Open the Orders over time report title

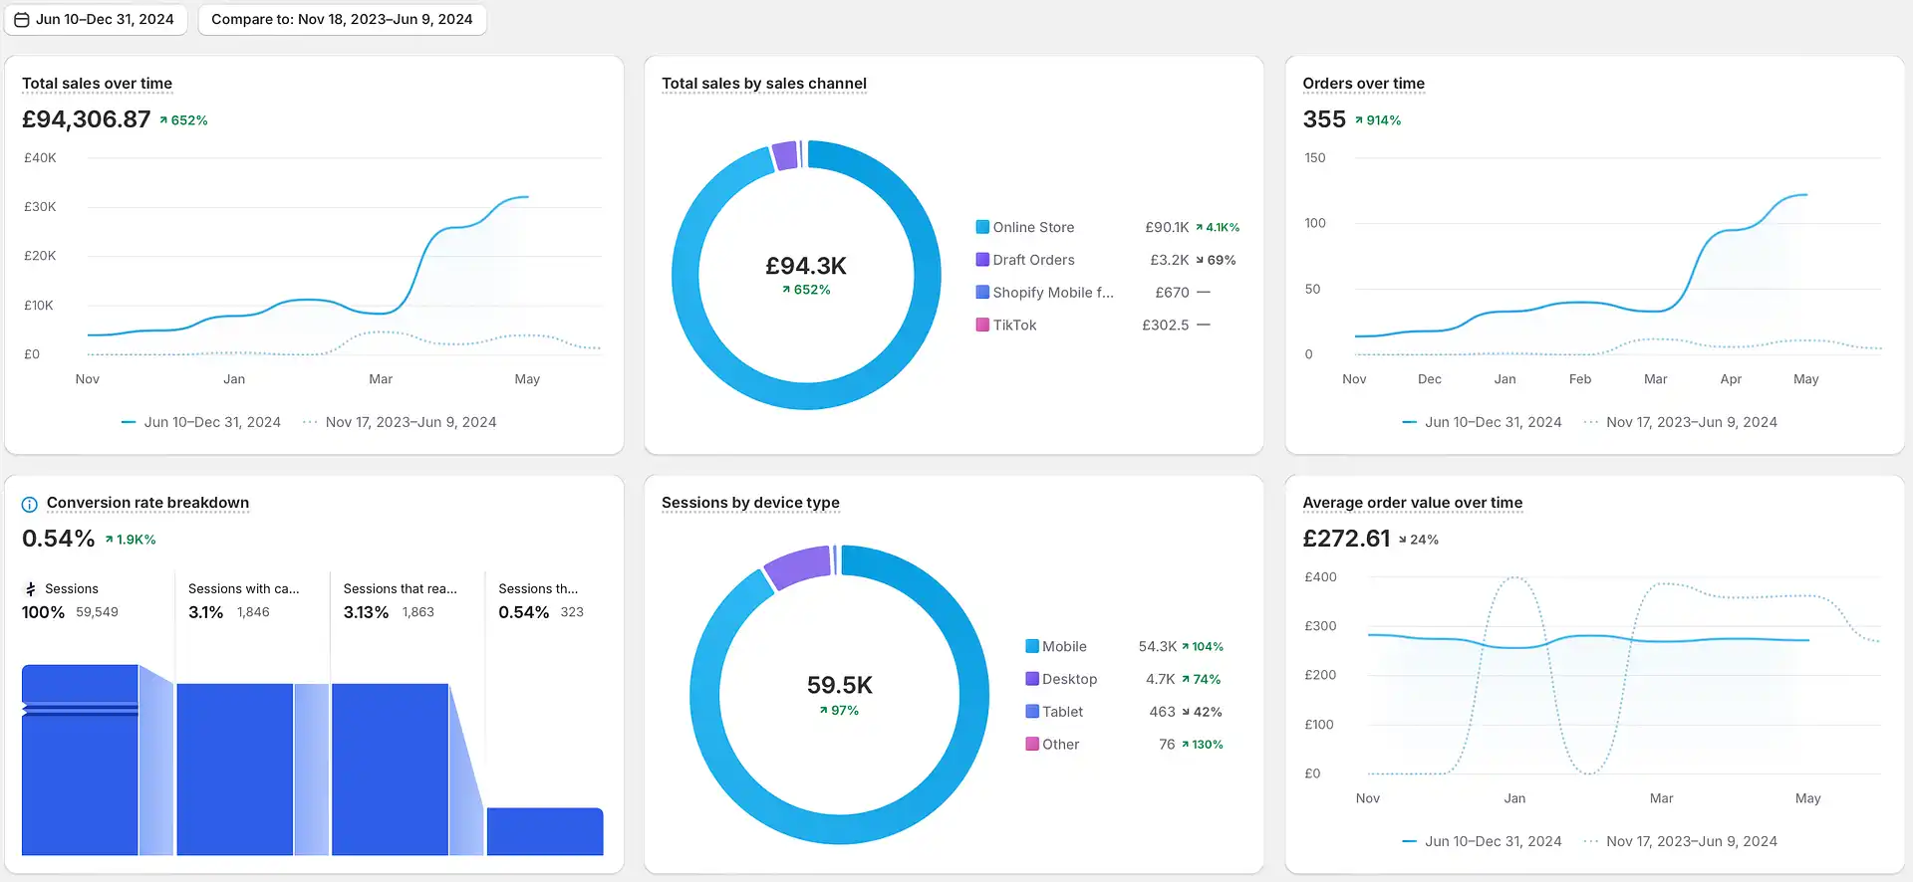coord(1363,84)
